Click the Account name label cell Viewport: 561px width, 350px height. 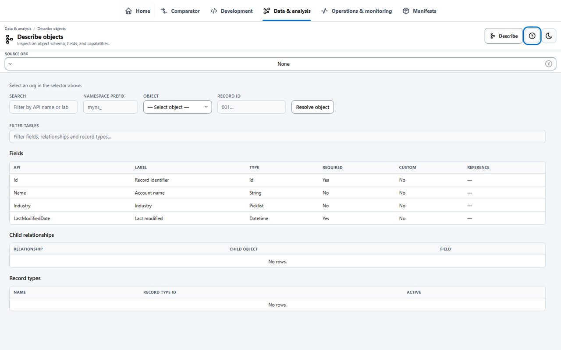pyautogui.click(x=150, y=192)
